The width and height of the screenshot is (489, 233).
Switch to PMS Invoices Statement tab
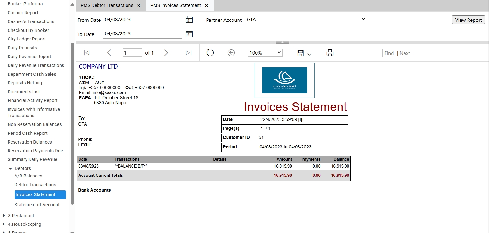tap(175, 5)
